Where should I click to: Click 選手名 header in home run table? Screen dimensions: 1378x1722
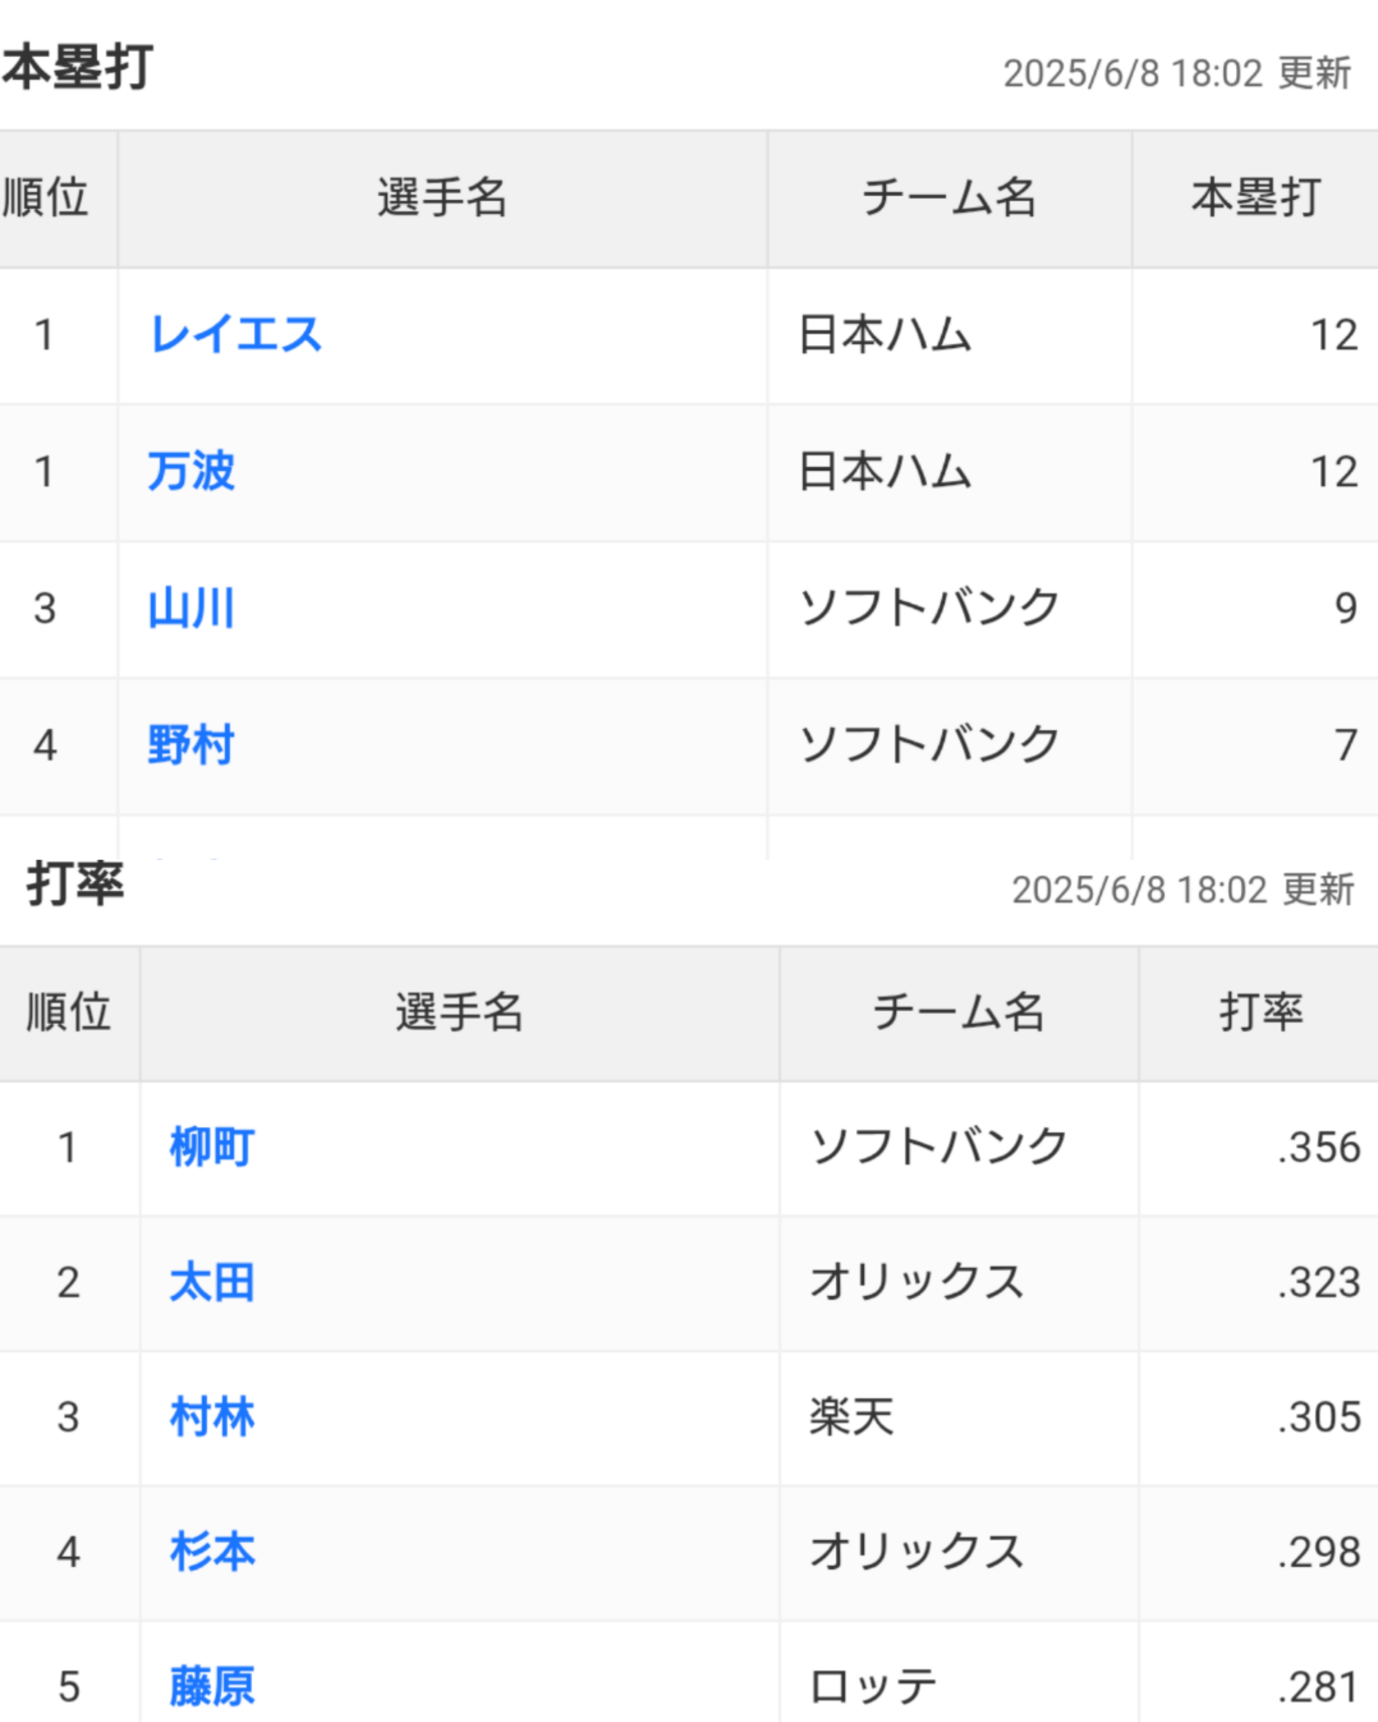(x=442, y=198)
